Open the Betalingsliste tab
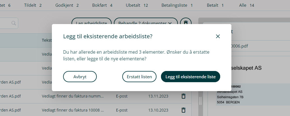This screenshot has width=290, height=116. (x=177, y=5)
